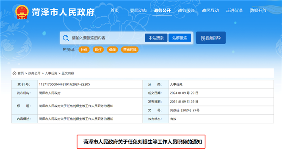Navigate to 政民互动 section
Image resolution: width=282 pixels, height=153 pixels.
(x=210, y=11)
